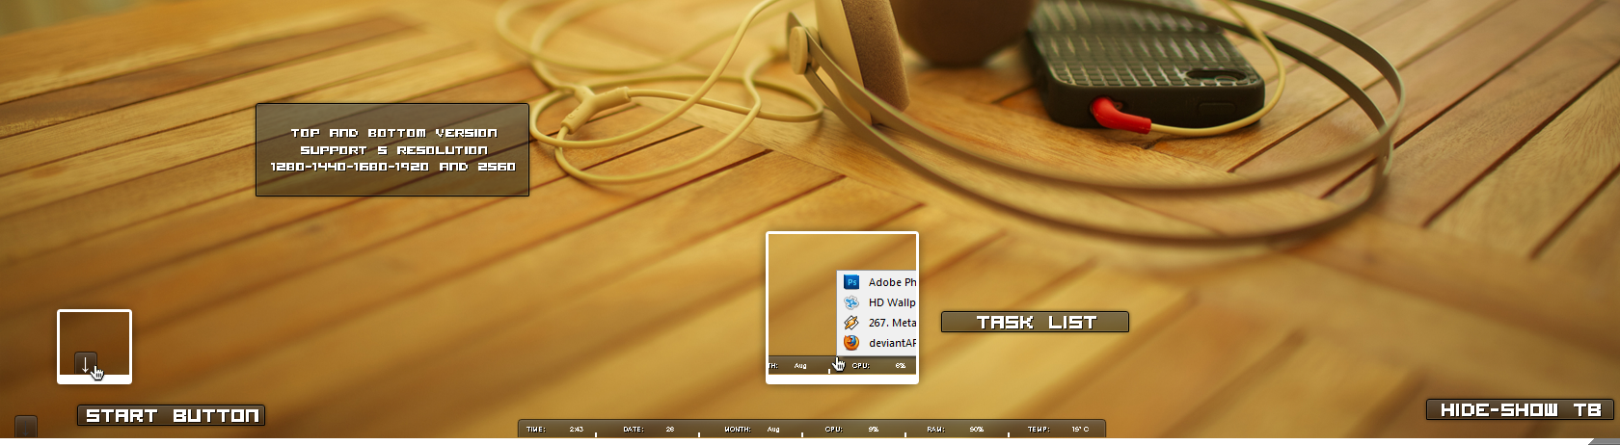Choose the 267. Meta task entry
Screen dimensions: 1620x445
(892, 323)
